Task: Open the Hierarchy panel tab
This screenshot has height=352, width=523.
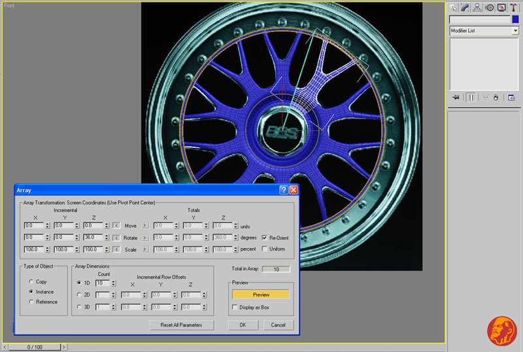Action: coord(477,7)
